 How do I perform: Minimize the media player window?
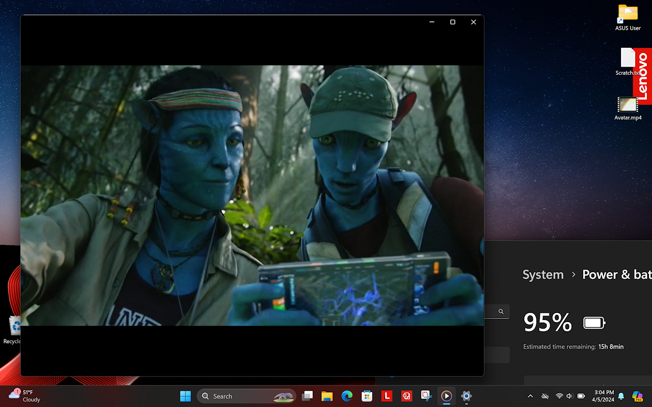(432, 22)
